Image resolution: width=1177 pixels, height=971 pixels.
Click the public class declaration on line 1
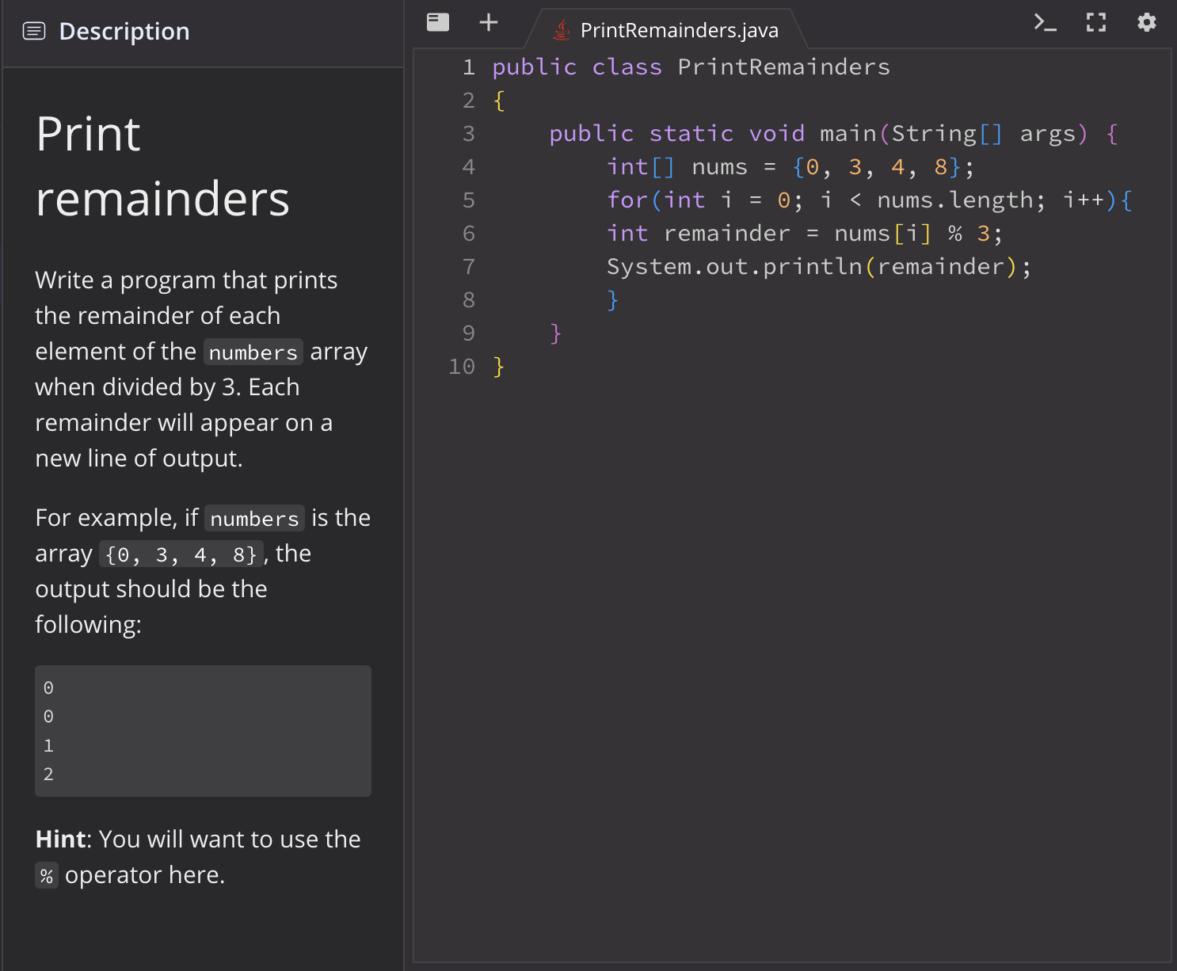pos(691,67)
